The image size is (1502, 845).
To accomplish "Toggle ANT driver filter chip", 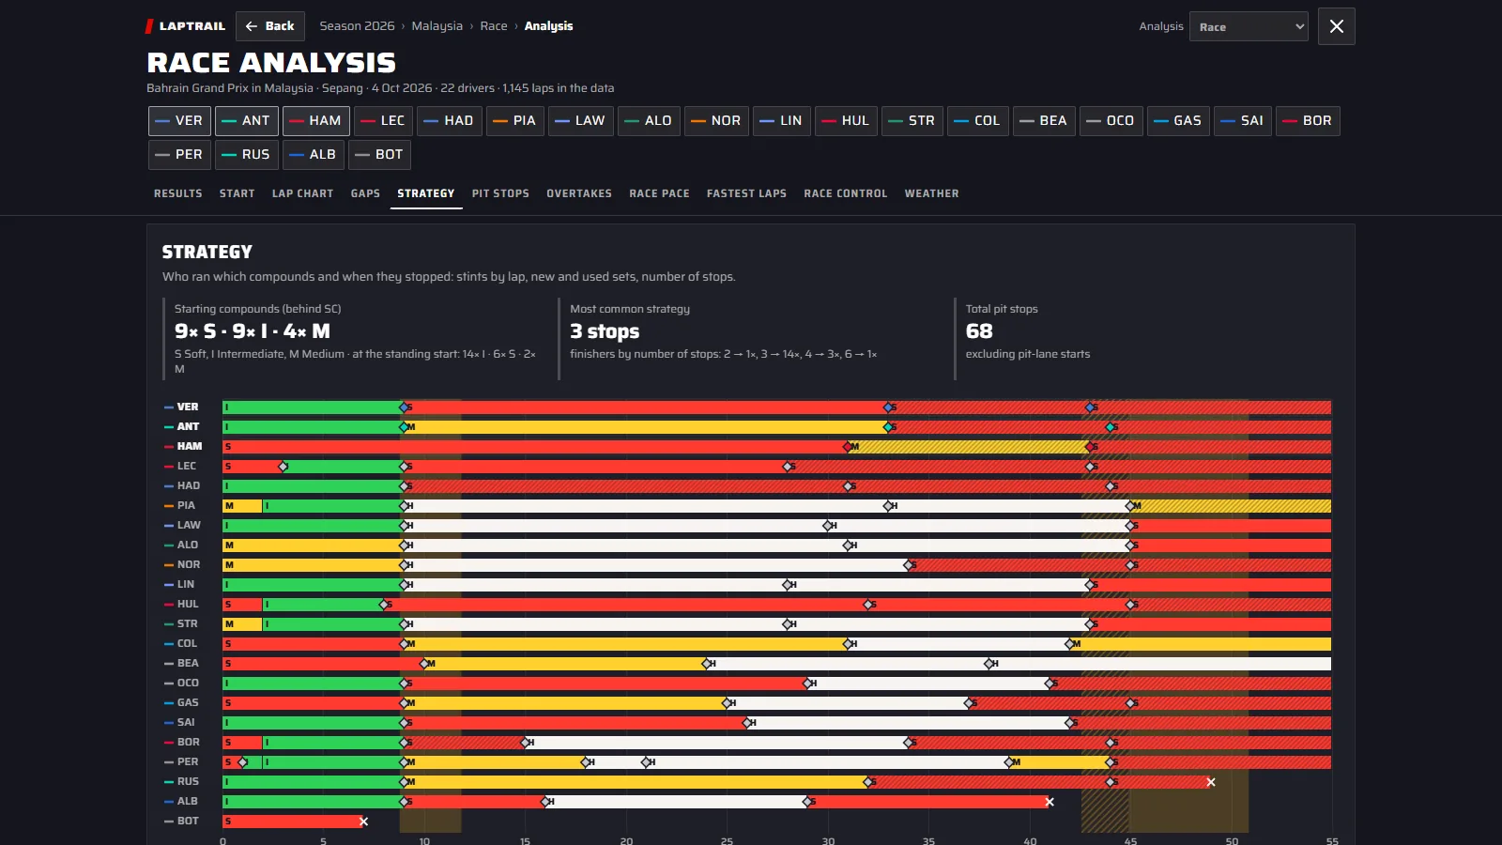I will 247,121.
